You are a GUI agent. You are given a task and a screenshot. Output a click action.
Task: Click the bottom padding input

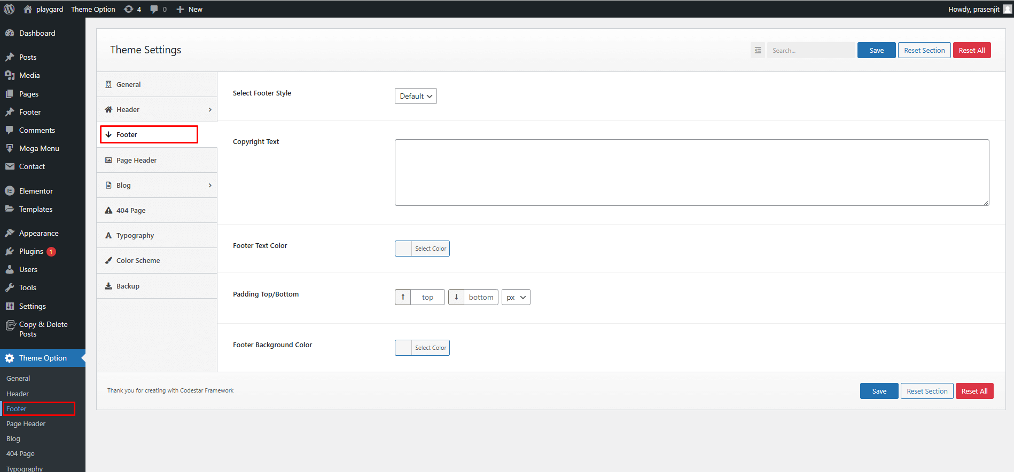pos(481,297)
